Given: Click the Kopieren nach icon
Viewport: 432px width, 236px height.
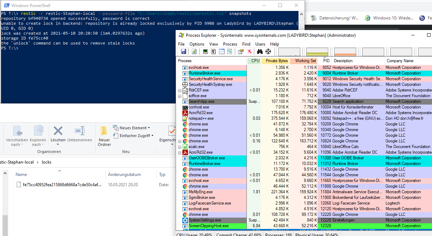Looking at the screenshot, I should [38, 131].
